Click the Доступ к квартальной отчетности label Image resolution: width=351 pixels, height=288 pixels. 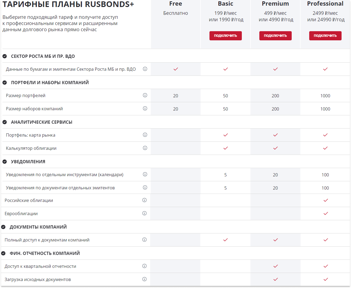pos(40,266)
